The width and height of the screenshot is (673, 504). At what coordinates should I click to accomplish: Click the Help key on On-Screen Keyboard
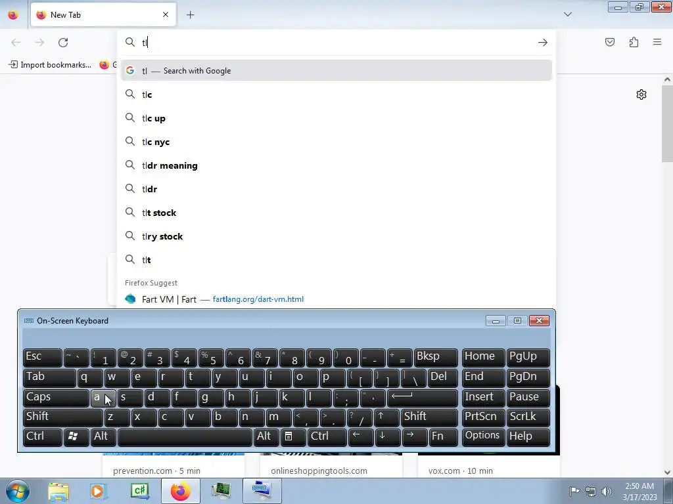[x=528, y=438]
